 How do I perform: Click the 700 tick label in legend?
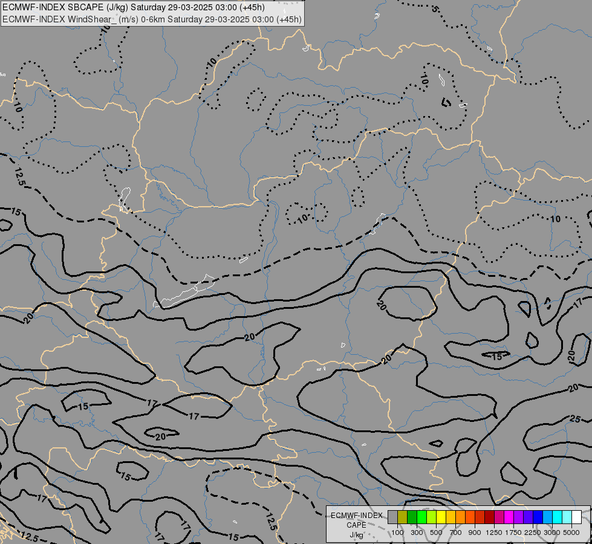point(456,533)
